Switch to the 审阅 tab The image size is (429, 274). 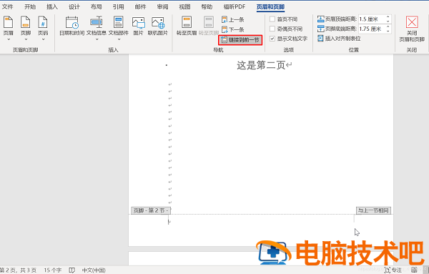tap(162, 7)
